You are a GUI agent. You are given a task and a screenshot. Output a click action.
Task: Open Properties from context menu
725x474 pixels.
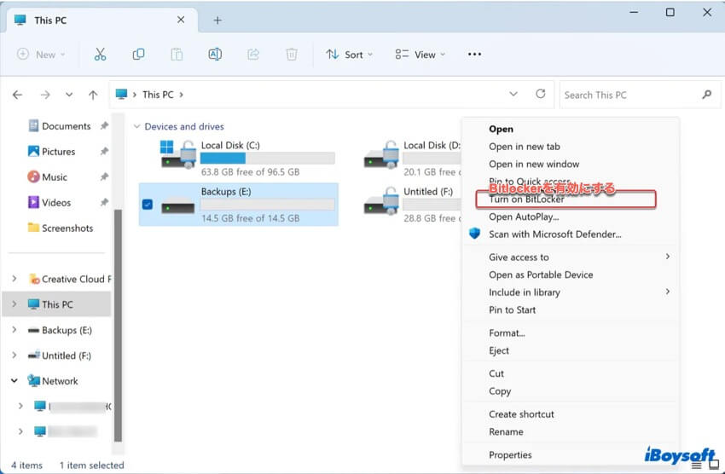510,454
